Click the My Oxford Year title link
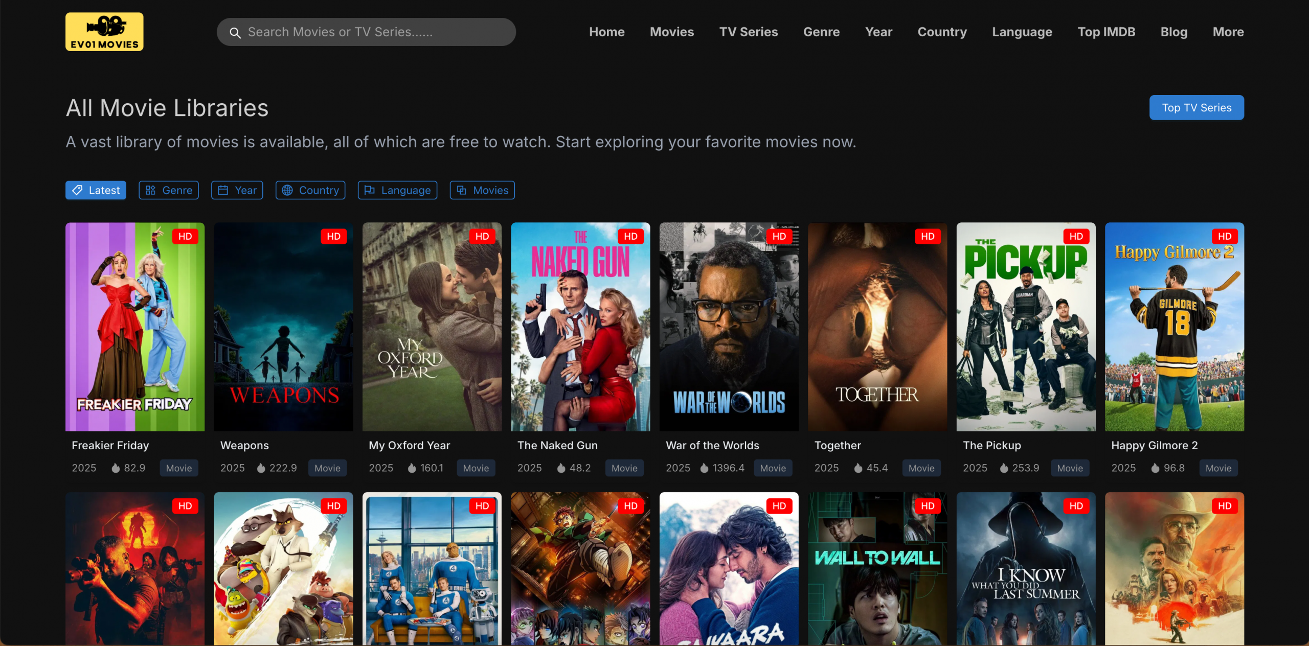1309x646 pixels. coord(410,446)
